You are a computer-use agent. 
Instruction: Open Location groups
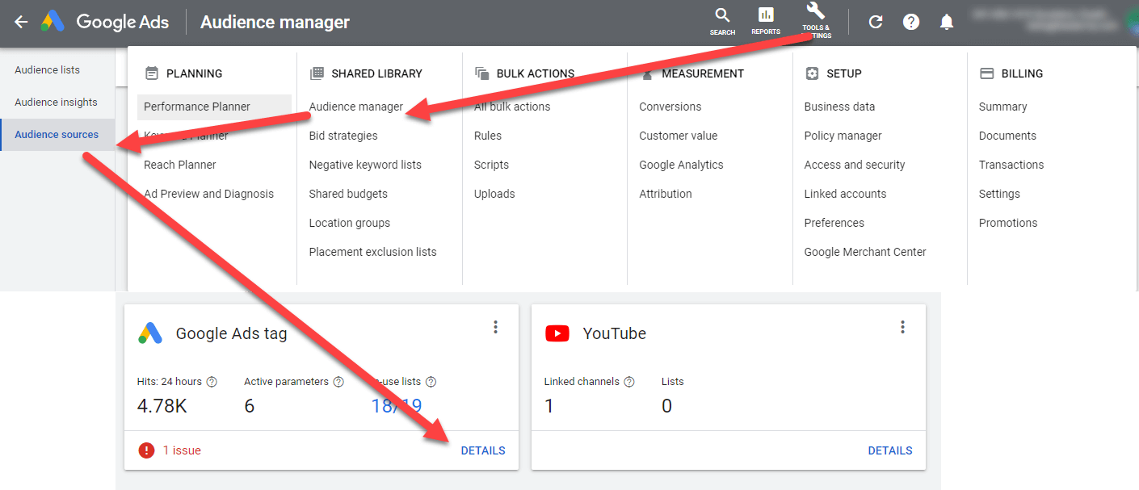350,223
